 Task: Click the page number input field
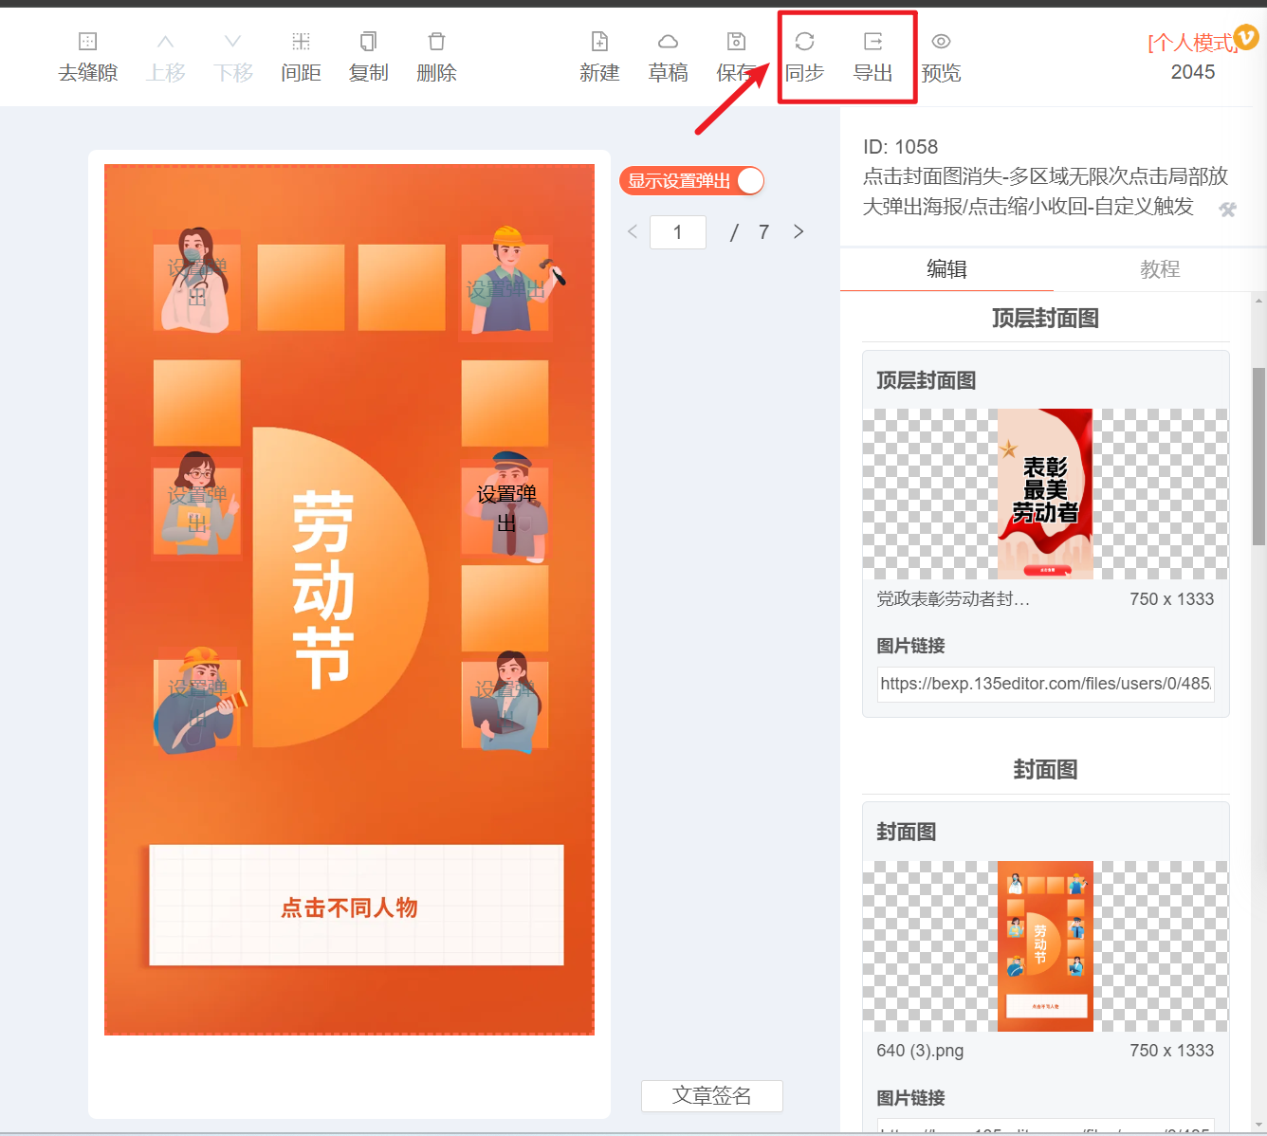(x=678, y=232)
